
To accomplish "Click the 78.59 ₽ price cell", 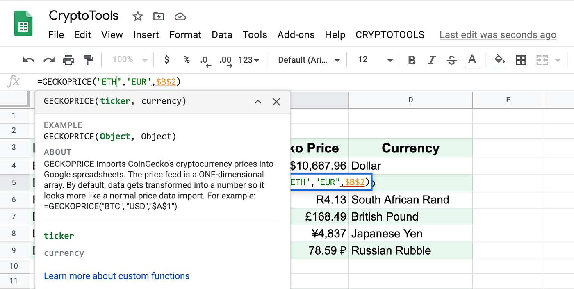I will [319, 250].
